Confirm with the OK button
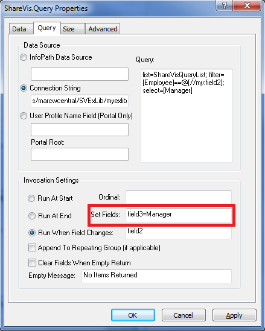The image size is (265, 331). coord(133,315)
